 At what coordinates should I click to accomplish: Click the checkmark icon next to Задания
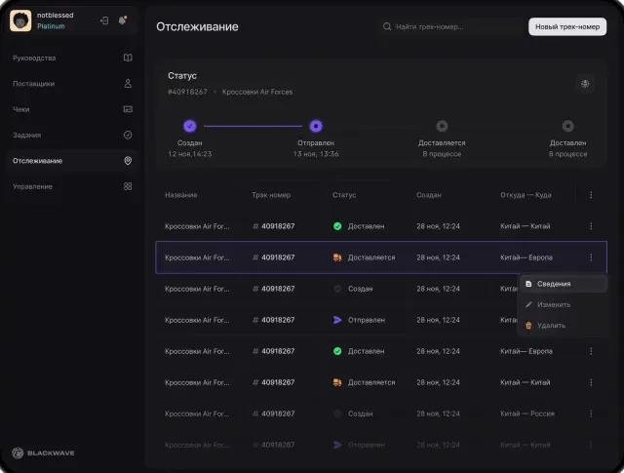coord(128,135)
